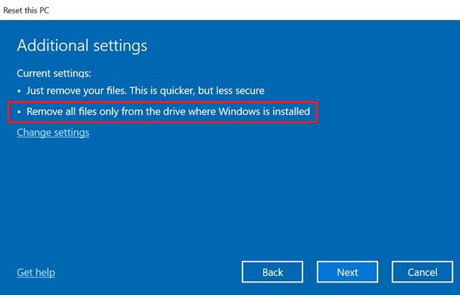The image size is (460, 295).
Task: Click the "Reset this PC" window title
Action: [x=27, y=9]
